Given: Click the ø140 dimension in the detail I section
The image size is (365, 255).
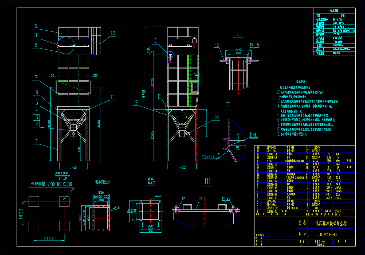Looking at the screenshot, I should [x=238, y=50].
